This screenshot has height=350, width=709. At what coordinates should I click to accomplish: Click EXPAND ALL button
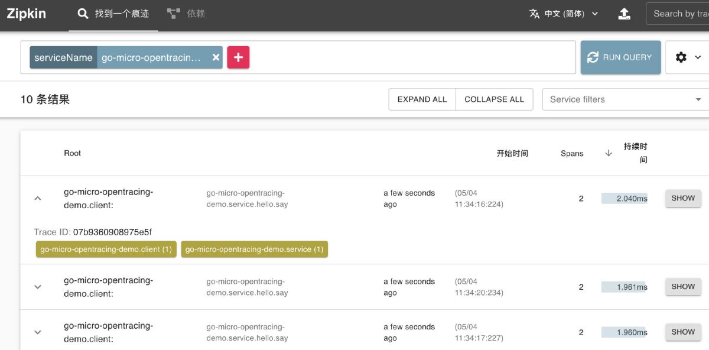pyautogui.click(x=422, y=99)
